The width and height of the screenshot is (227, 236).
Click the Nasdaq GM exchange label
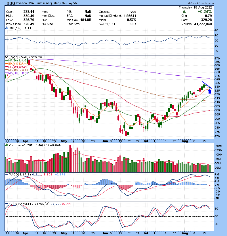pyautogui.click(x=70, y=3)
